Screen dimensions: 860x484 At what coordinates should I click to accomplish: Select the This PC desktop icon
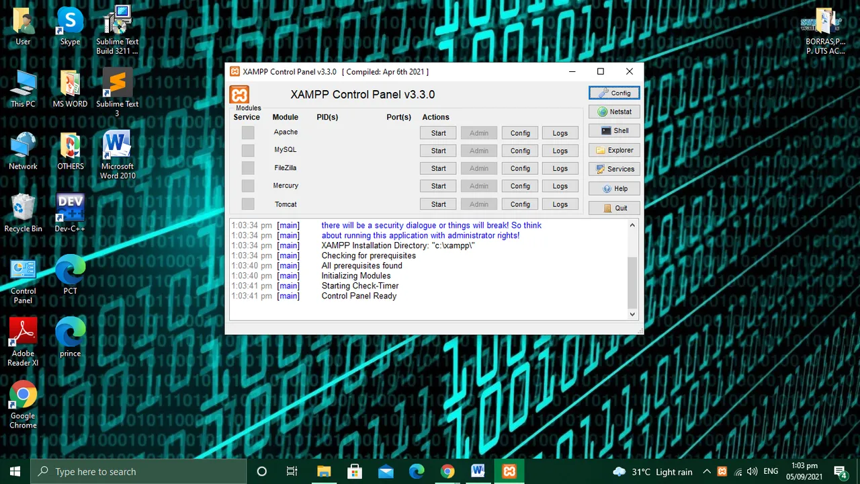(x=23, y=89)
